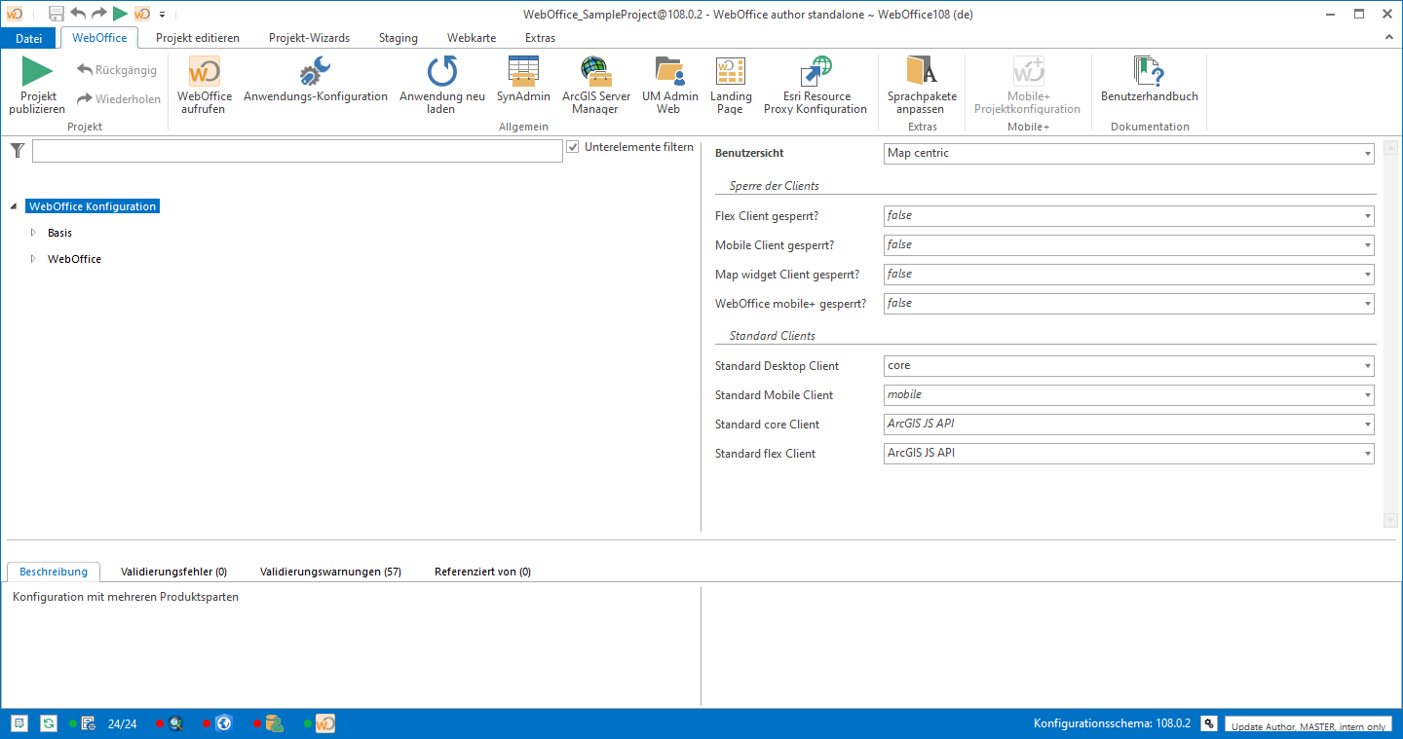Open the Standard Desktop Client dropdown

click(1367, 365)
